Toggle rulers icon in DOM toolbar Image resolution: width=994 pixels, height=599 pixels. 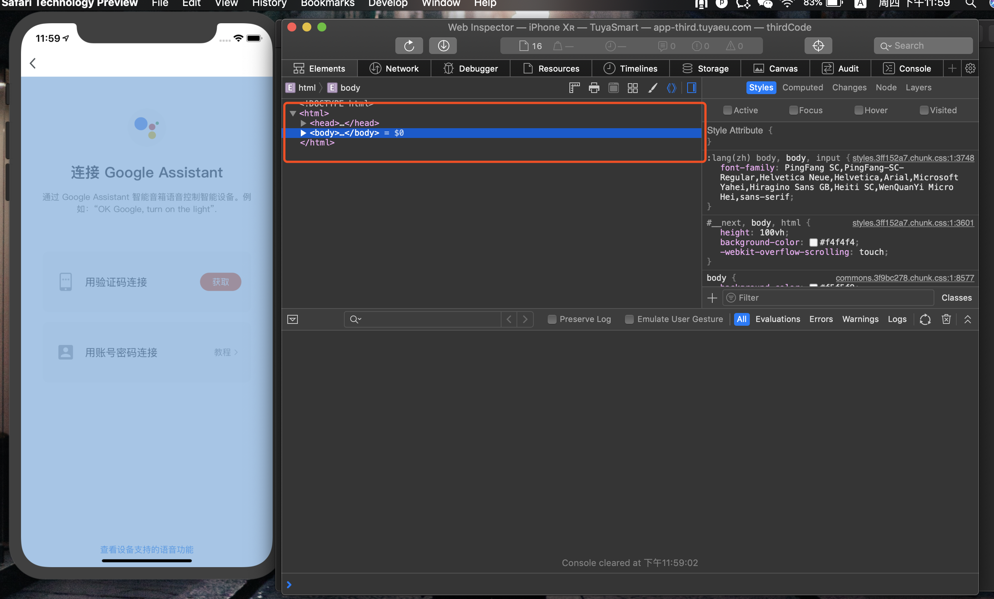pyautogui.click(x=574, y=87)
